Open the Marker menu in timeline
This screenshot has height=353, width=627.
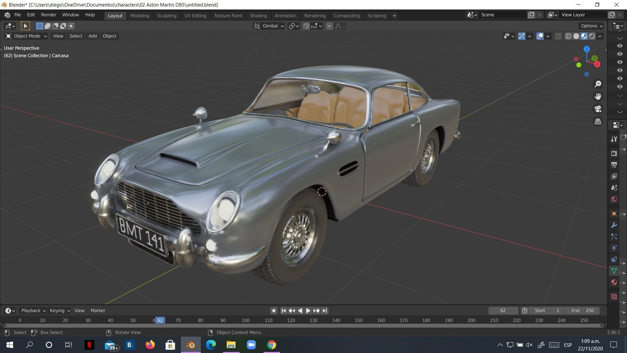tap(98, 311)
